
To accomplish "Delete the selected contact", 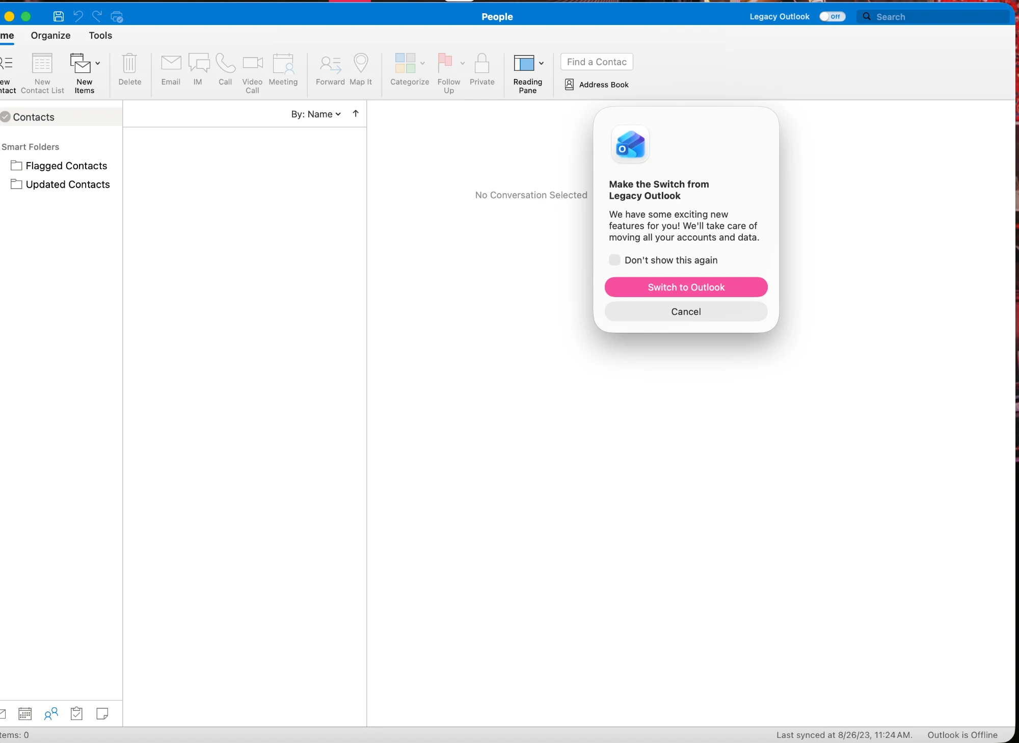I will [130, 70].
